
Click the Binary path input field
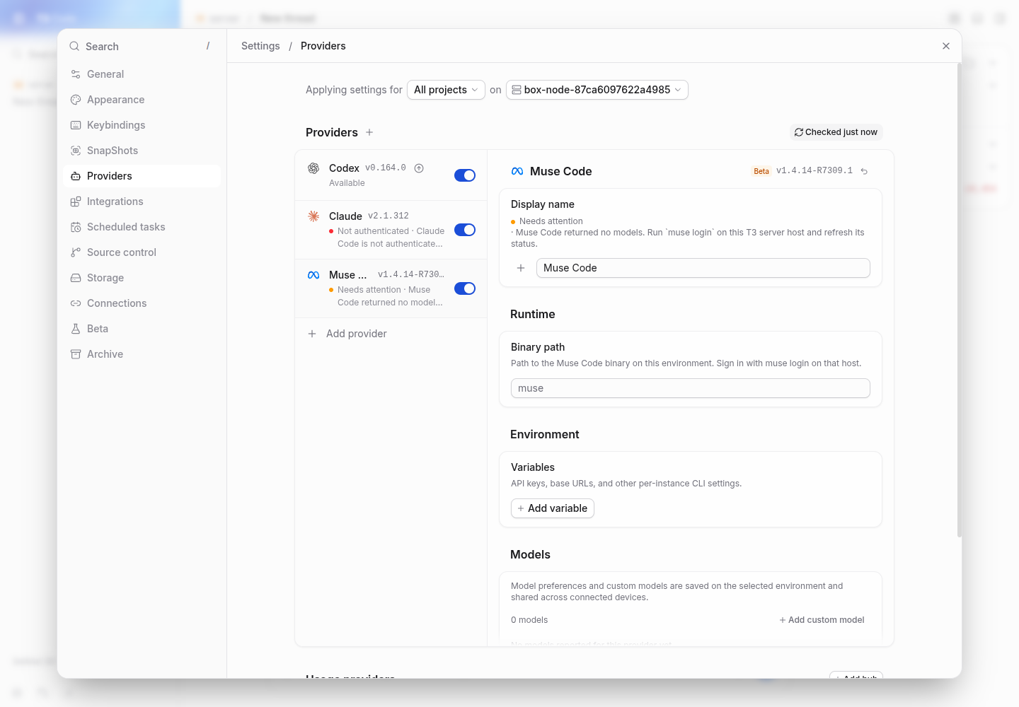(x=691, y=388)
